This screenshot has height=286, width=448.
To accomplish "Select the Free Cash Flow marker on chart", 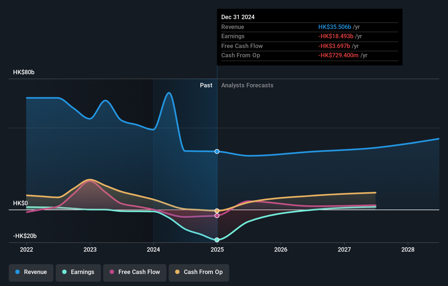I will pos(217,216).
